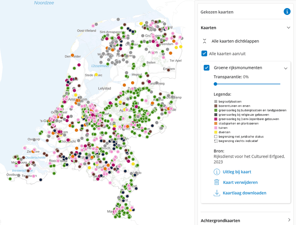
Task: Click Alle kaarten dichtklappen
Action: [235, 41]
